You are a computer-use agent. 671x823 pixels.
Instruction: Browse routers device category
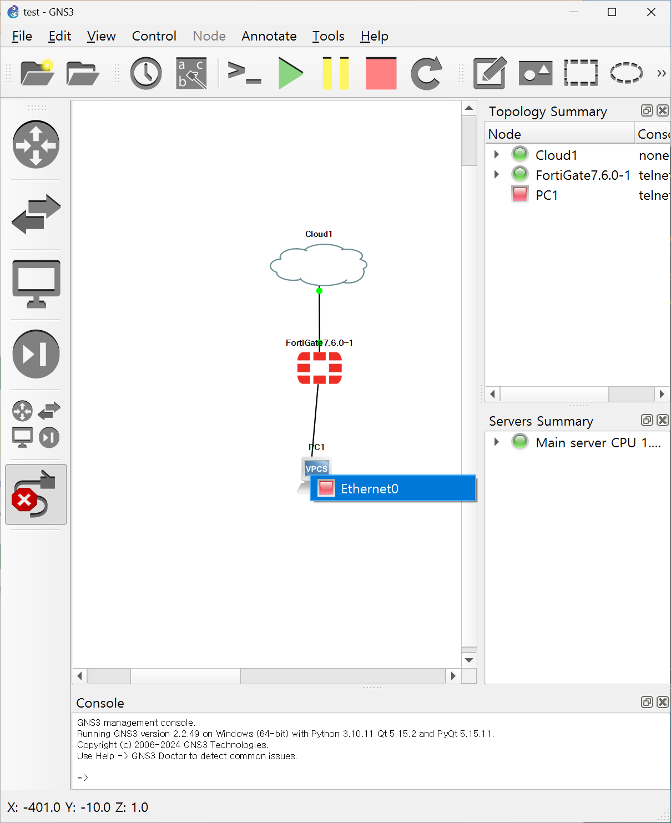tap(36, 145)
